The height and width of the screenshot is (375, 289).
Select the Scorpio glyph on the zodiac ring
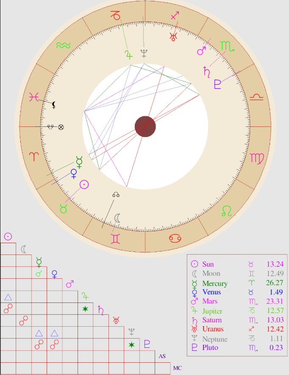tap(227, 46)
